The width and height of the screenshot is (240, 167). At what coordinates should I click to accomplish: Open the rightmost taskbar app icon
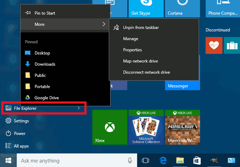pos(231,160)
